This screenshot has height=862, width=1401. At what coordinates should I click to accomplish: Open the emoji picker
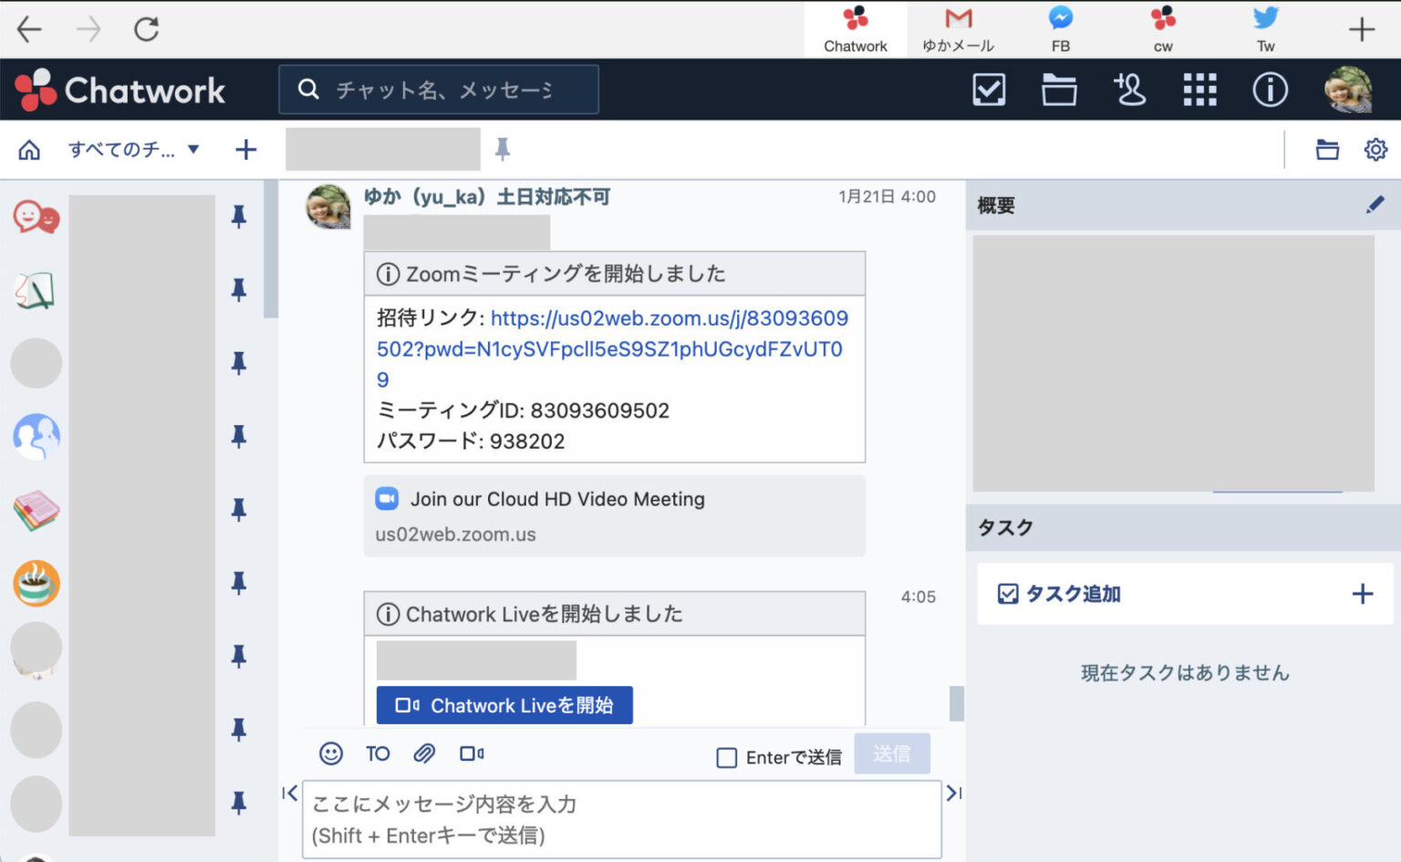(x=330, y=753)
